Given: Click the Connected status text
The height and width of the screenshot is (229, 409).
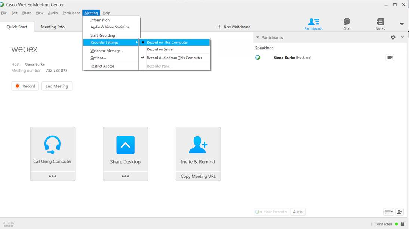Looking at the screenshot, I should point(383,224).
